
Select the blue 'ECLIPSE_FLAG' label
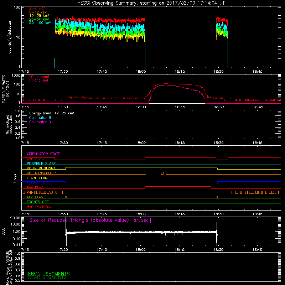pyautogui.click(x=39, y=183)
